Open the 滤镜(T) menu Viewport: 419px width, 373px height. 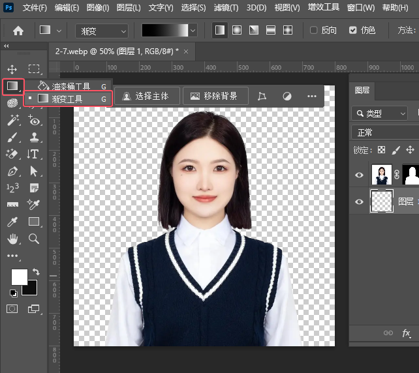pyautogui.click(x=225, y=8)
